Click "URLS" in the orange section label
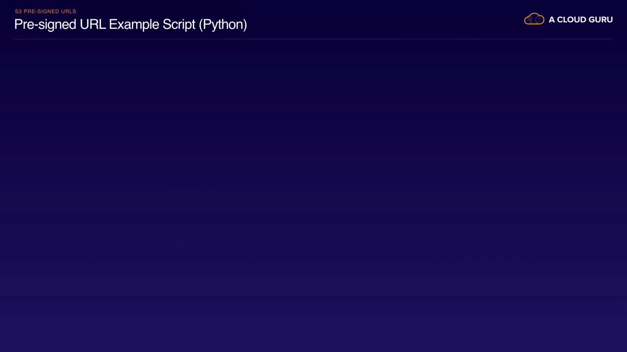Viewport: 627px width, 352px height. pyautogui.click(x=68, y=11)
